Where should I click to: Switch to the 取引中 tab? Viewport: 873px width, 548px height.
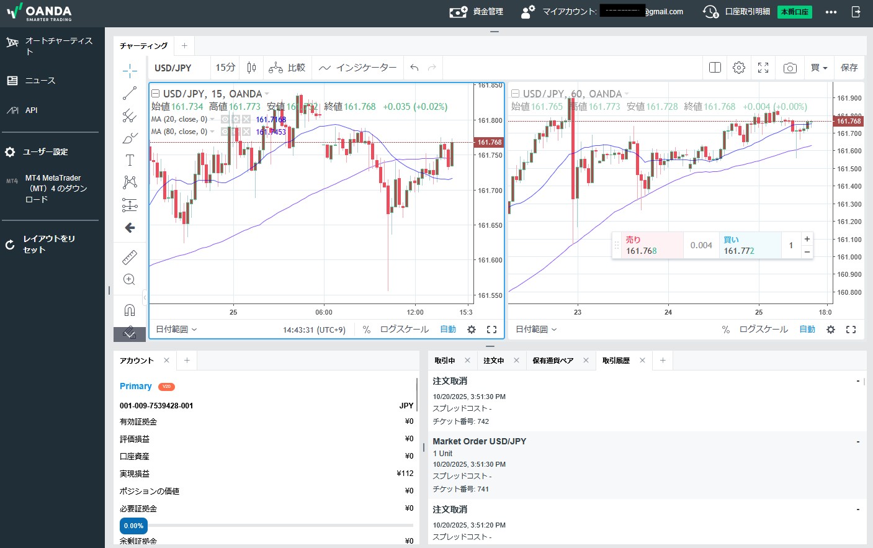click(445, 361)
